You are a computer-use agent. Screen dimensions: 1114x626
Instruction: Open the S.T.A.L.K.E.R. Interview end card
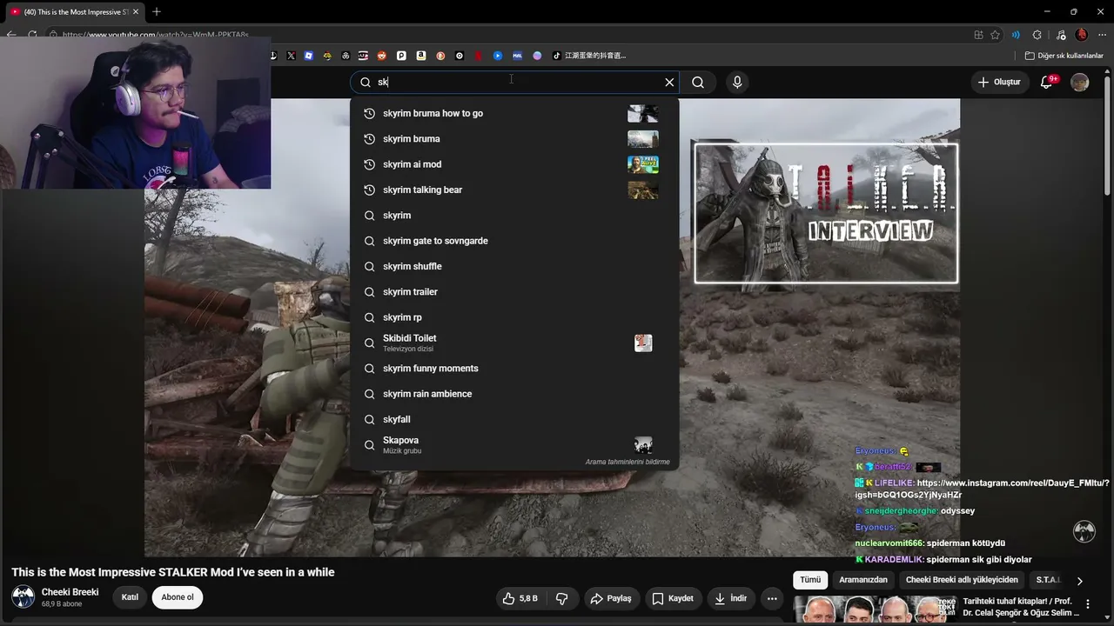click(826, 214)
